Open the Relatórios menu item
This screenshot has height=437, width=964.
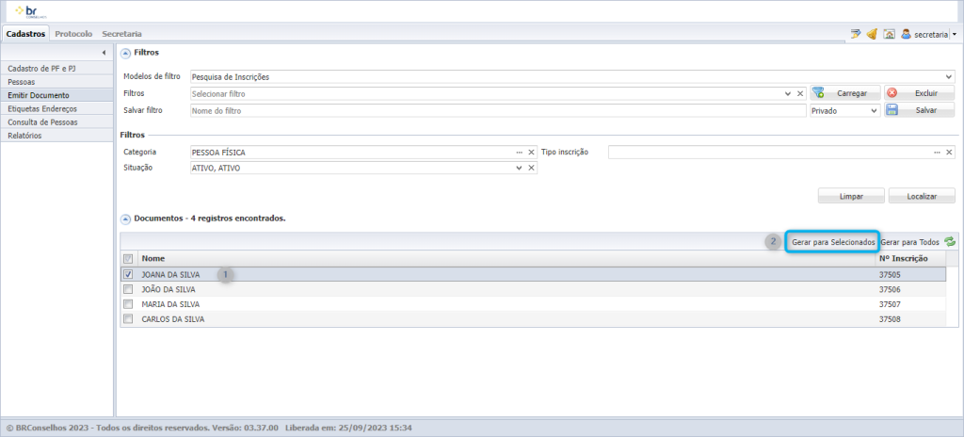coord(56,136)
